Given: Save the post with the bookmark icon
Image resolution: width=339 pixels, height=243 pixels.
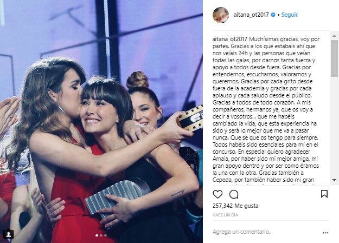Looking at the screenshot, I should [x=324, y=194].
